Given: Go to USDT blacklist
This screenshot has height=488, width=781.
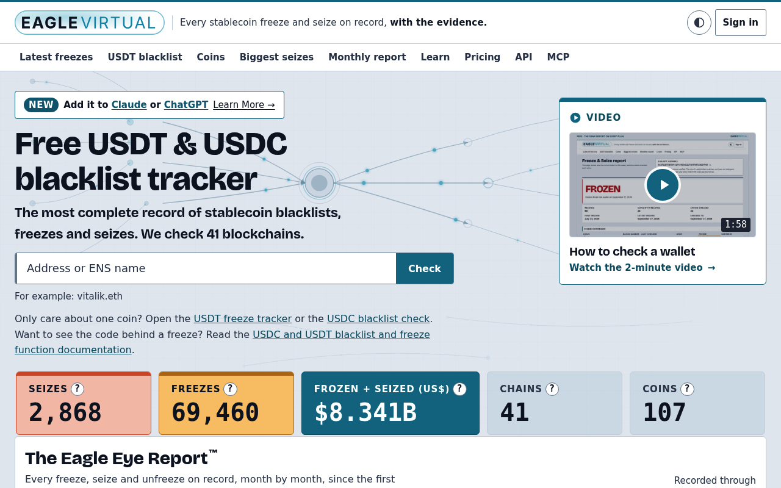Looking at the screenshot, I should pos(145,57).
